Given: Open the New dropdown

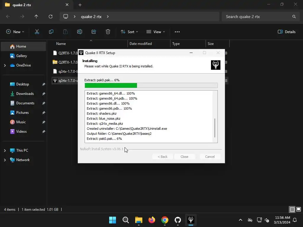Looking at the screenshot, I should click(x=15, y=32).
